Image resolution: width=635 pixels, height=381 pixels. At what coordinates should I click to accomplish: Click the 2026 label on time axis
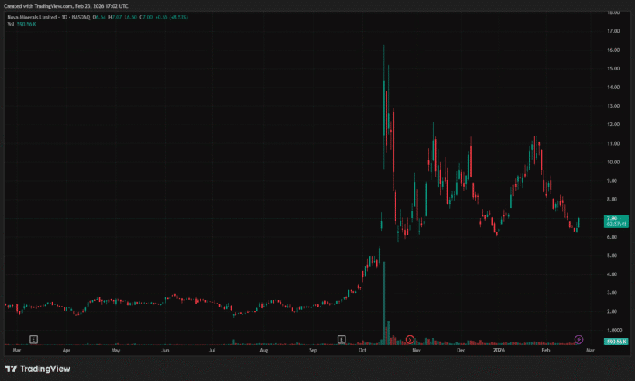(499, 351)
